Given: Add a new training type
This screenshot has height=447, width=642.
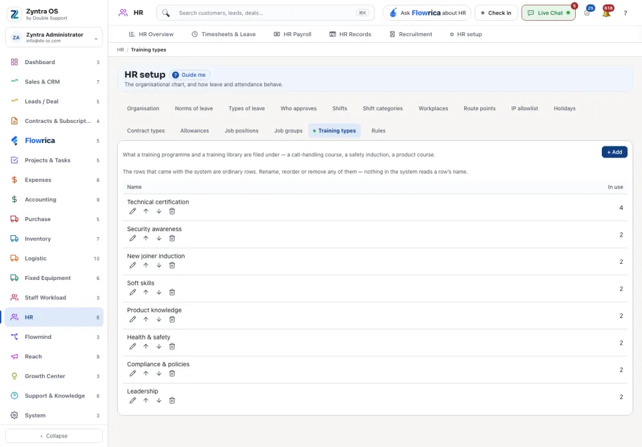Looking at the screenshot, I should (614, 152).
